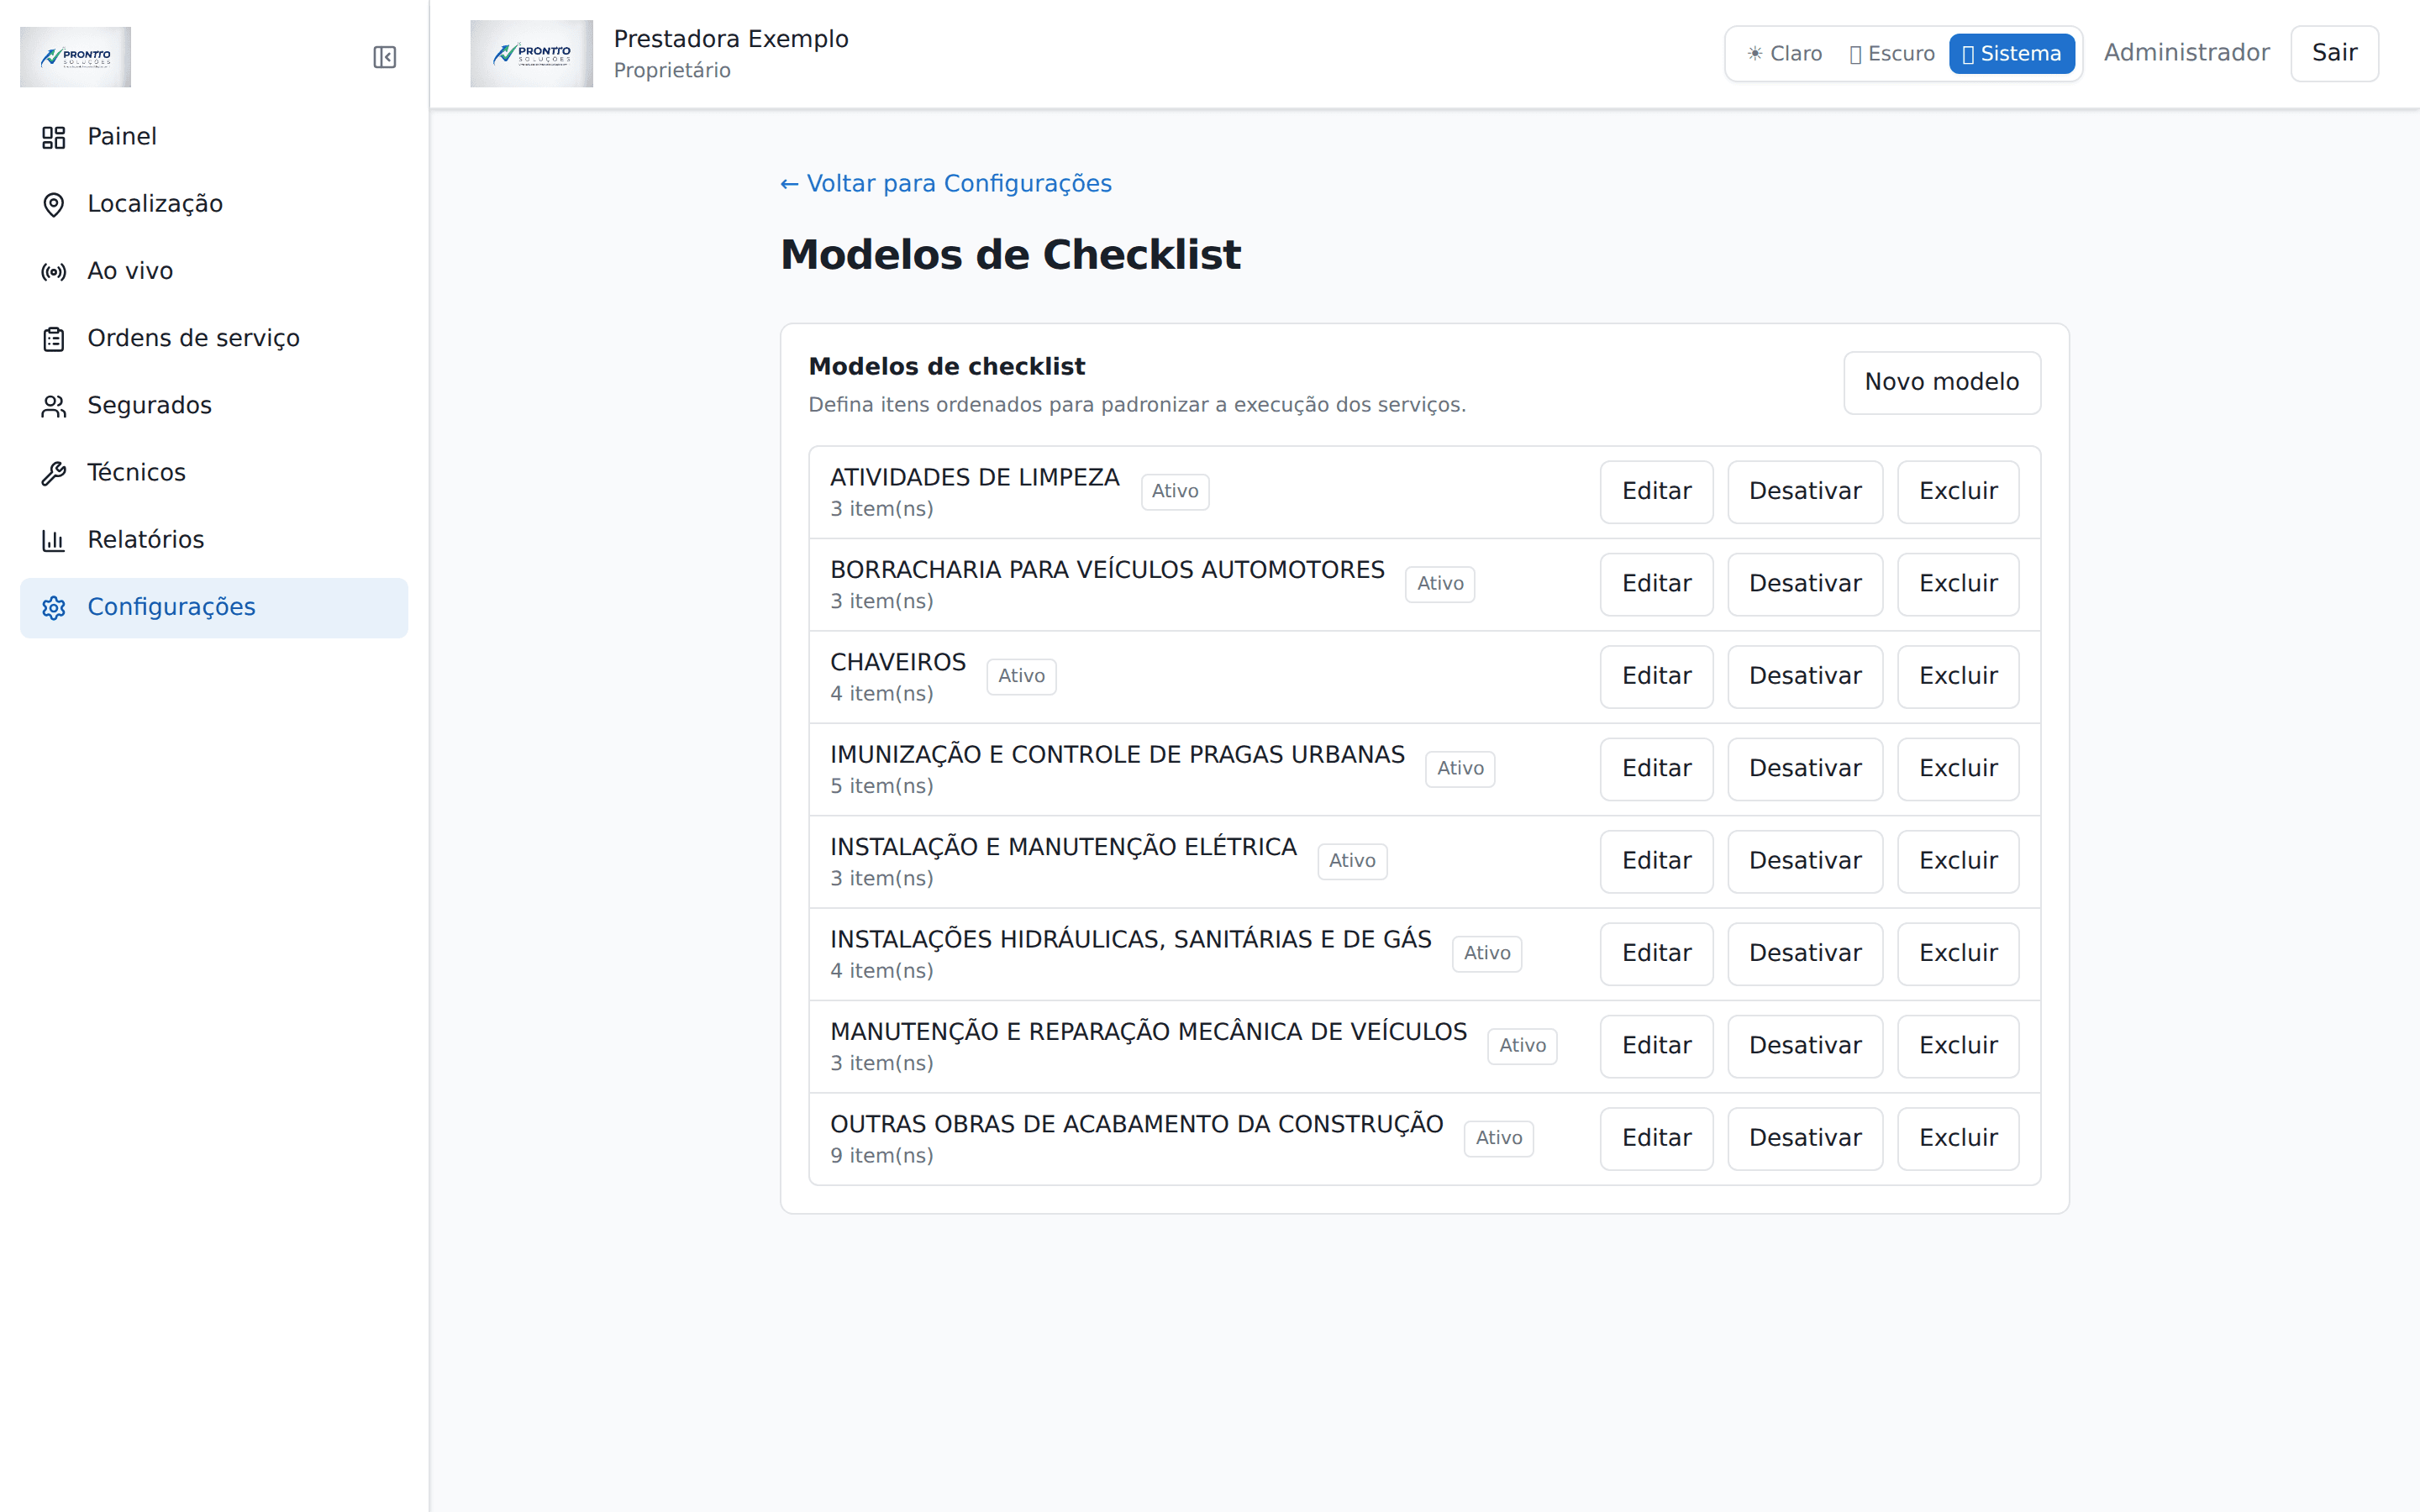Deactivate the MANUTENÇÃO E REPARAÇÃO MECÂNICA model
This screenshot has width=2420, height=1512.
pyautogui.click(x=1805, y=1046)
